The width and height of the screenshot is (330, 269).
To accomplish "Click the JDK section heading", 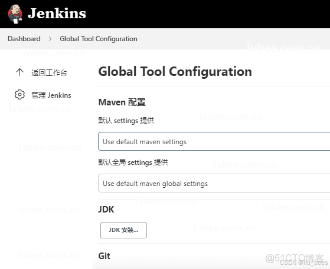I will coord(106,210).
